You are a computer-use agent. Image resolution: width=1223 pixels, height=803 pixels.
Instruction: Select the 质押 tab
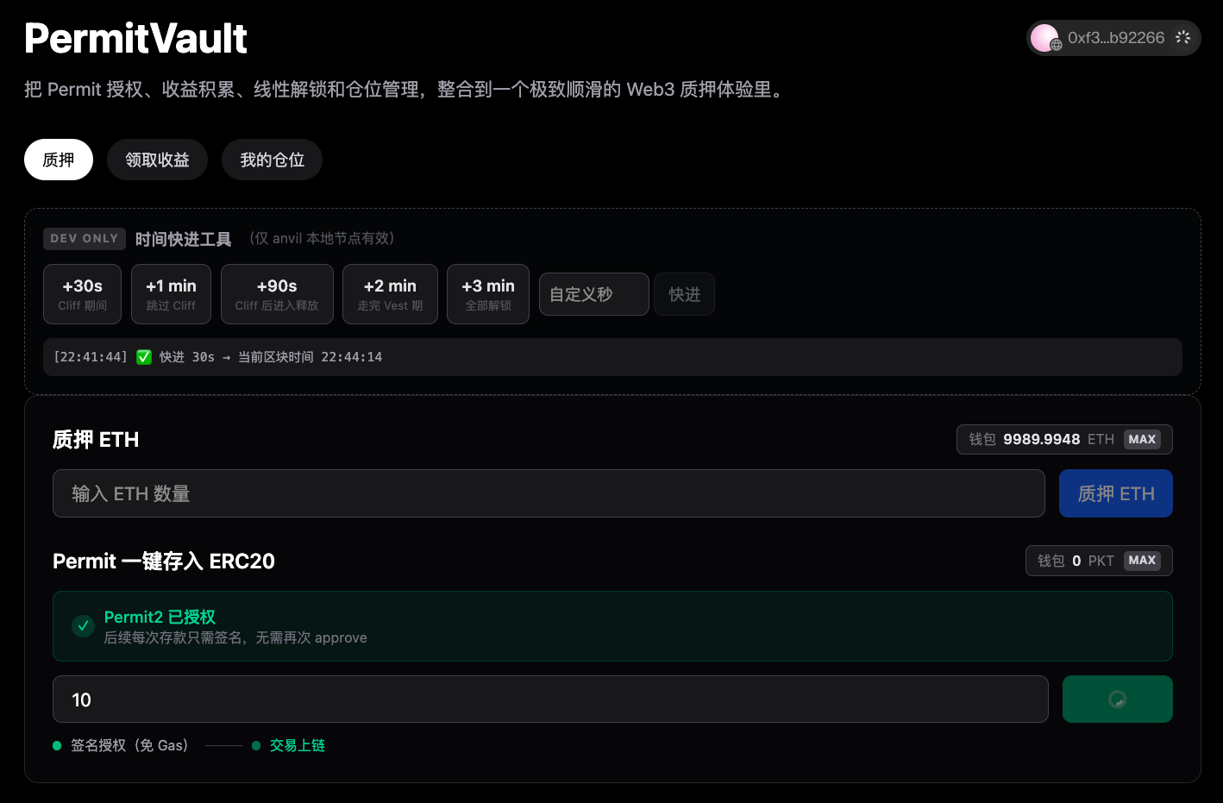[58, 160]
